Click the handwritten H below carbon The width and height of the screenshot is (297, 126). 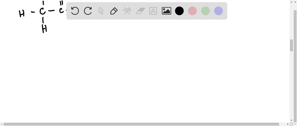tap(44, 29)
